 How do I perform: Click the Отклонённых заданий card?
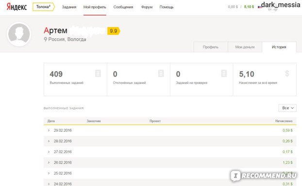point(138,79)
